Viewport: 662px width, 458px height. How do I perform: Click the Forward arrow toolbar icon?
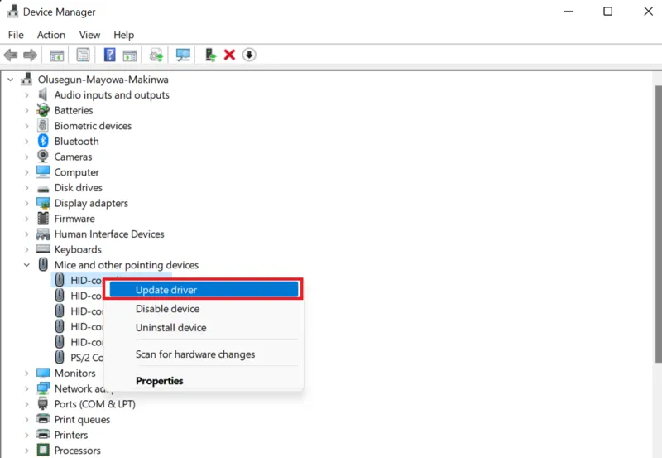[30, 55]
